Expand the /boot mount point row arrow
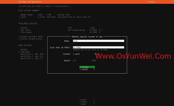The image size is (174, 106). point(89,17)
